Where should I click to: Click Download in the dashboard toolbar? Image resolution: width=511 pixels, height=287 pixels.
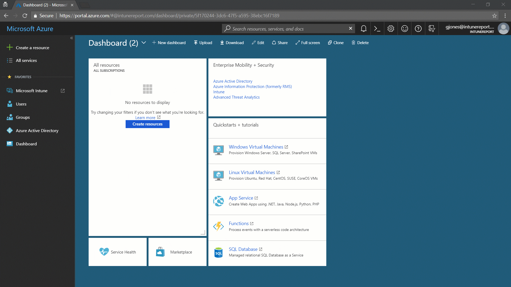click(x=232, y=43)
